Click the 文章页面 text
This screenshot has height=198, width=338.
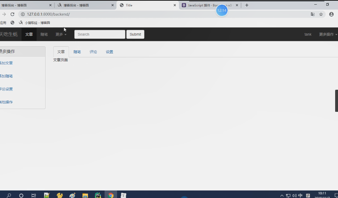pos(60,60)
